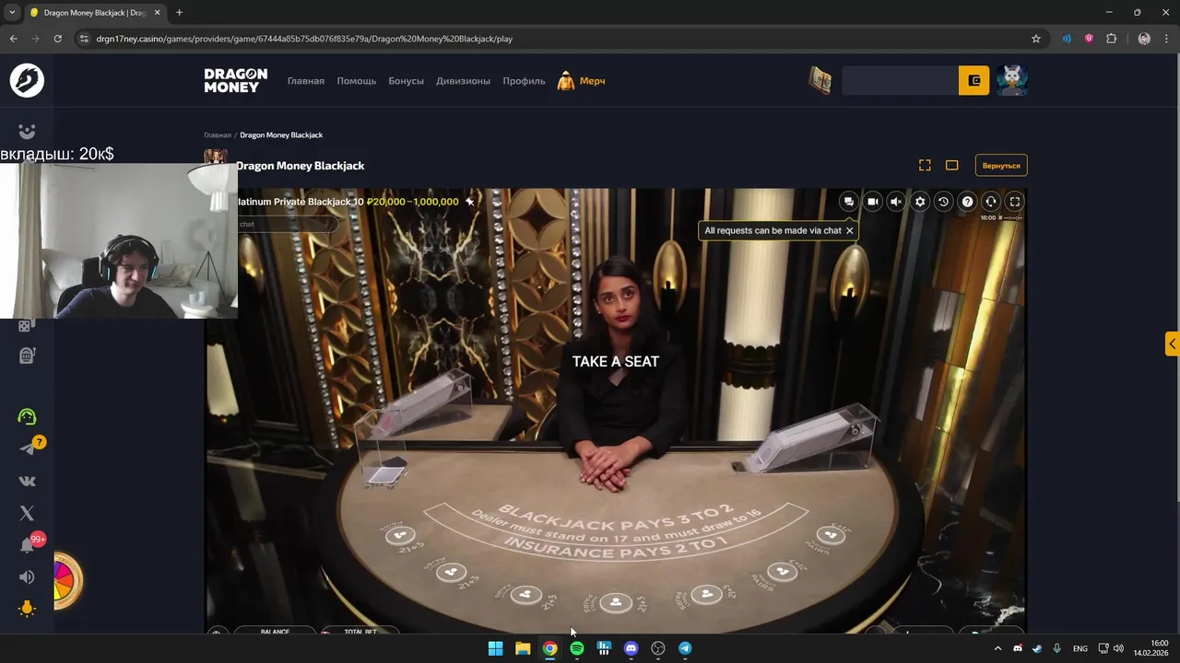Viewport: 1180px width, 663px height.
Task: Open Профиль menu item
Action: [x=524, y=81]
